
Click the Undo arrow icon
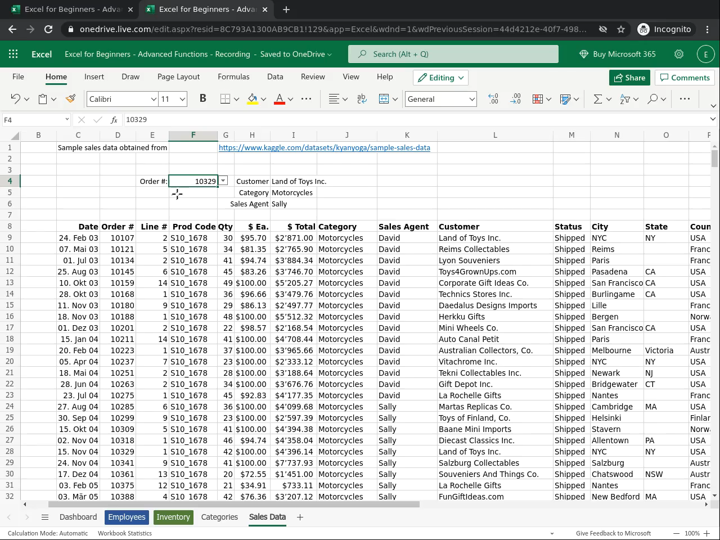pos(15,99)
